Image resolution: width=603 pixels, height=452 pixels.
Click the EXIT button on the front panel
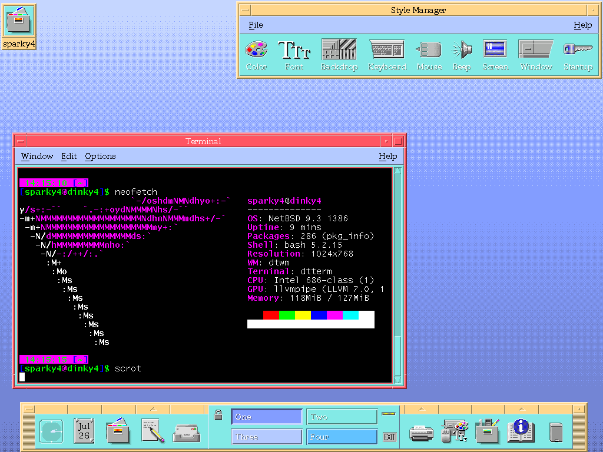tap(389, 437)
